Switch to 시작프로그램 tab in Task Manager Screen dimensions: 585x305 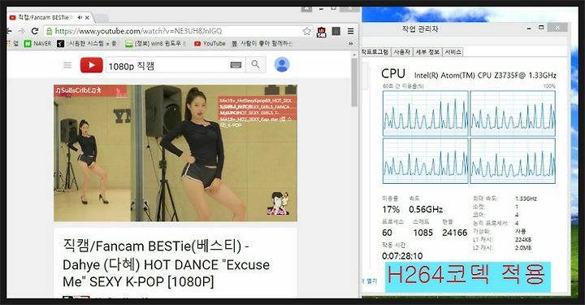coord(375,52)
